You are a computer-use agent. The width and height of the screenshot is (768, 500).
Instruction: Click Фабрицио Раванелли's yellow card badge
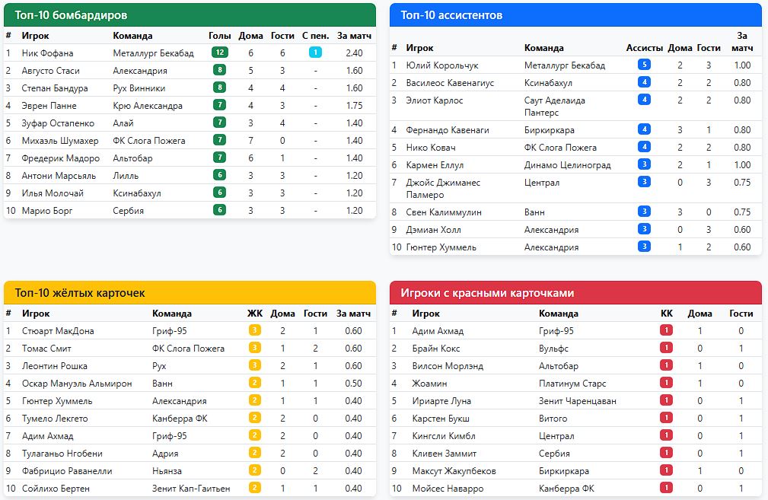click(x=255, y=470)
